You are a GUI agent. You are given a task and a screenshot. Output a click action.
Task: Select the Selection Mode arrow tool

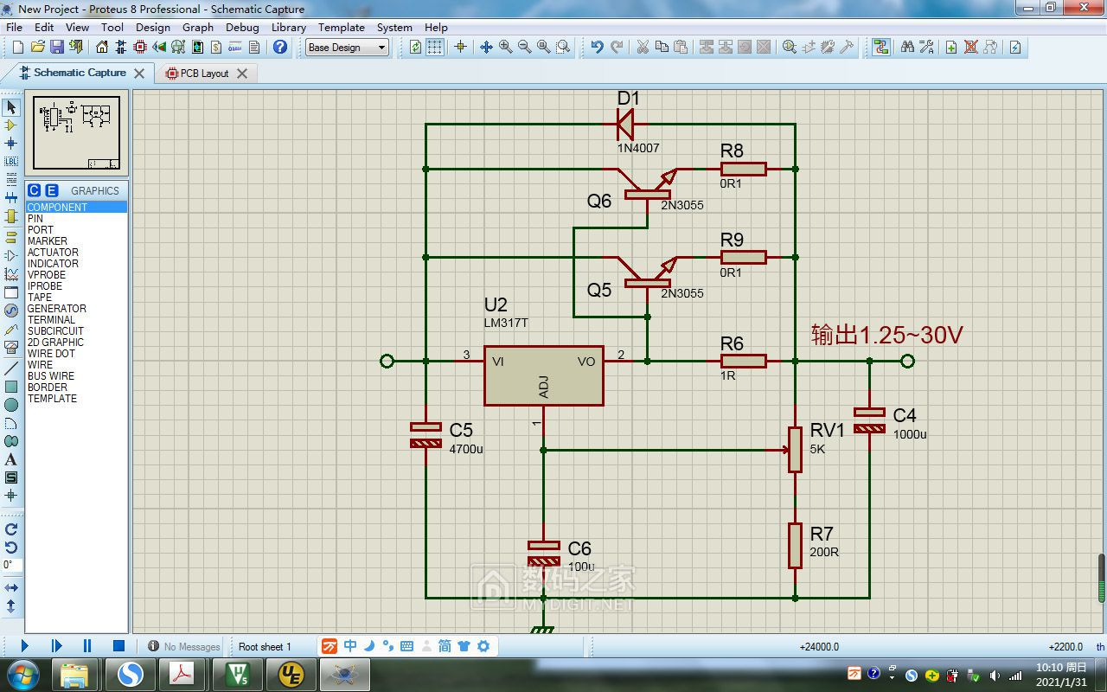[11, 107]
